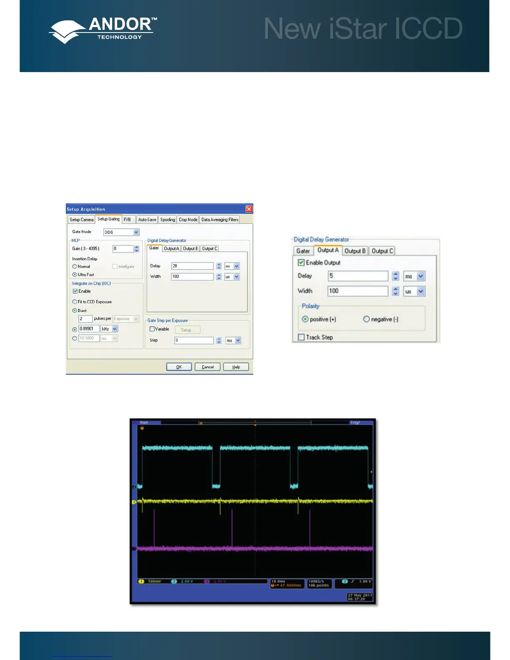Select the Ultra Fast insertion delay option
This screenshot has height=660, width=510.
(x=75, y=275)
